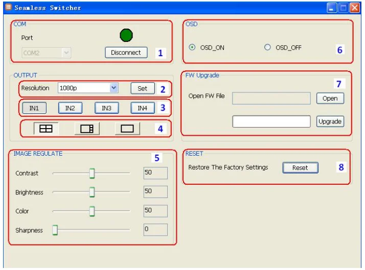
Task: Click the Sharpness value field showing 0
Action: [155, 230]
